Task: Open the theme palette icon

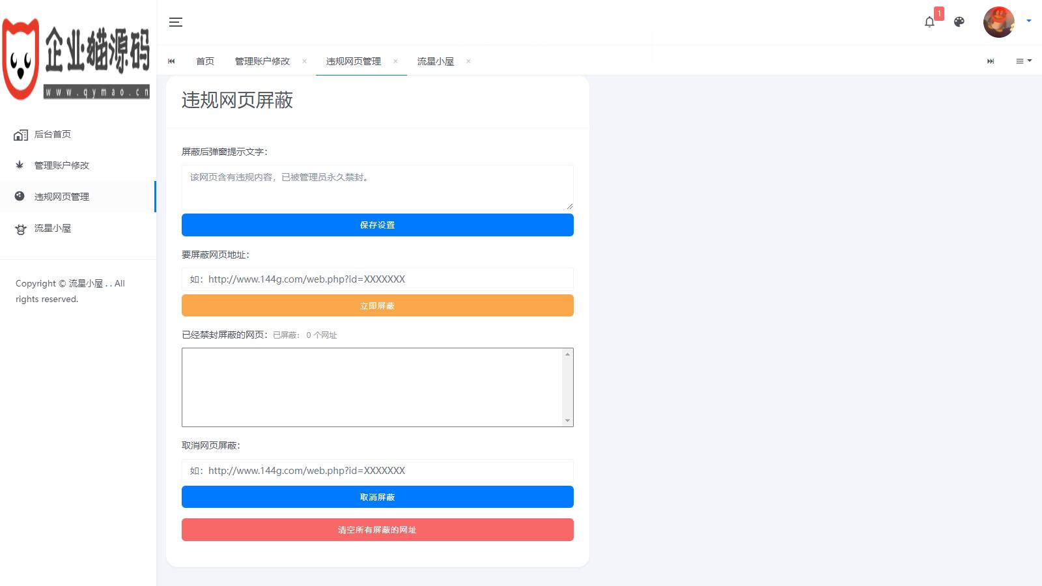Action: click(x=959, y=22)
